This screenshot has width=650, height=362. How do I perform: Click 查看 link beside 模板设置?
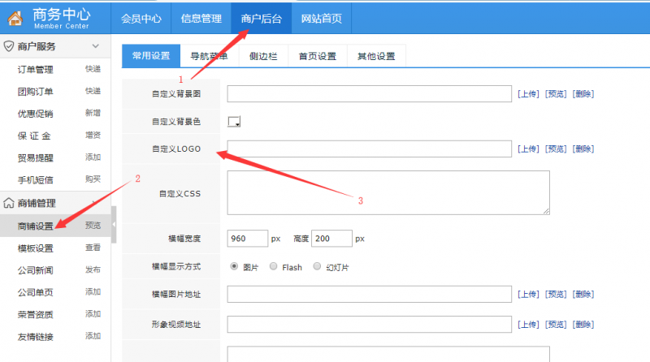93,248
